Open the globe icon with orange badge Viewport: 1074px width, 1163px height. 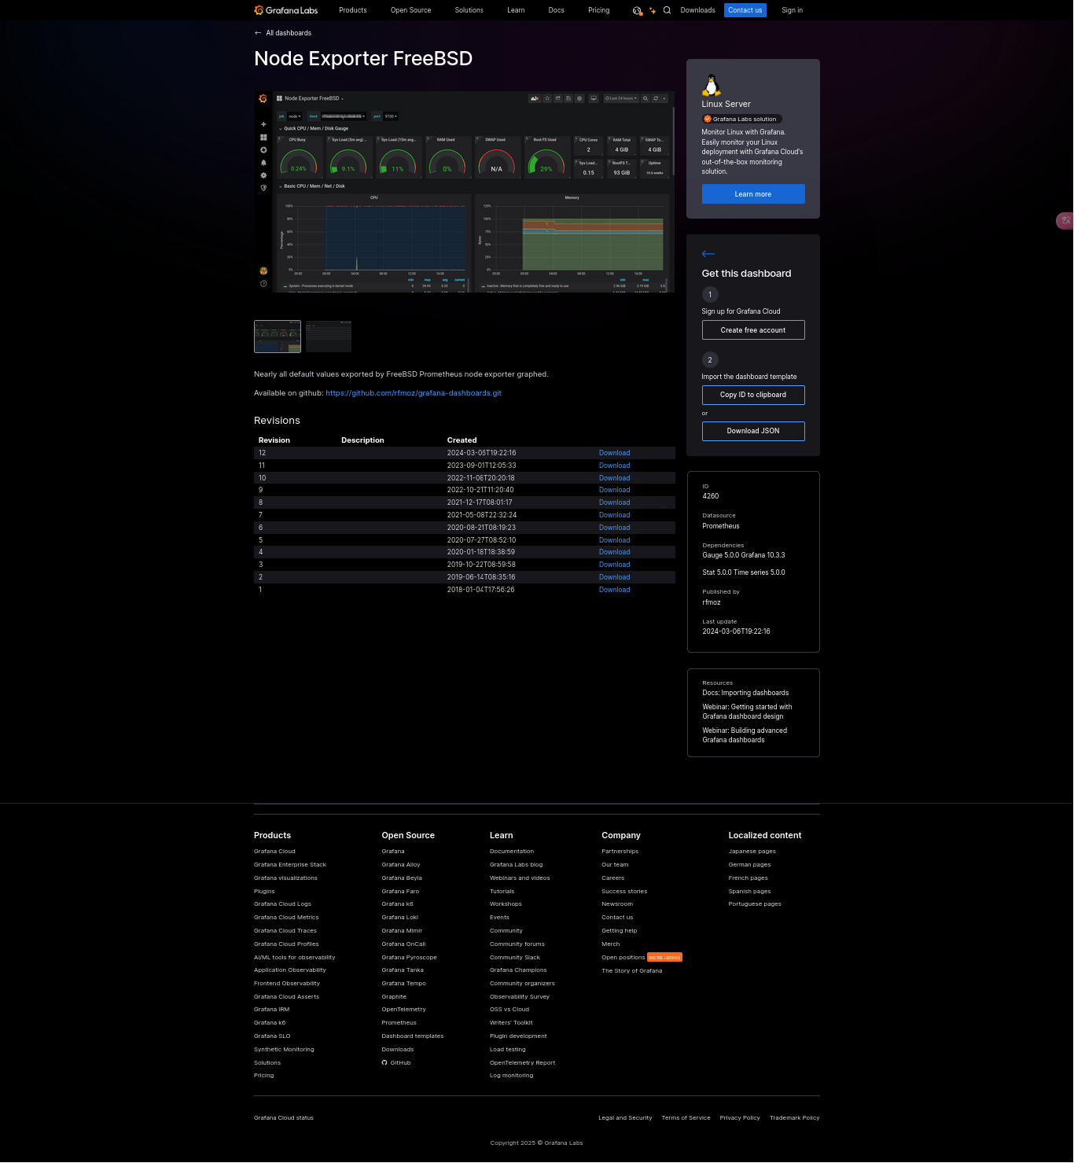click(x=637, y=10)
